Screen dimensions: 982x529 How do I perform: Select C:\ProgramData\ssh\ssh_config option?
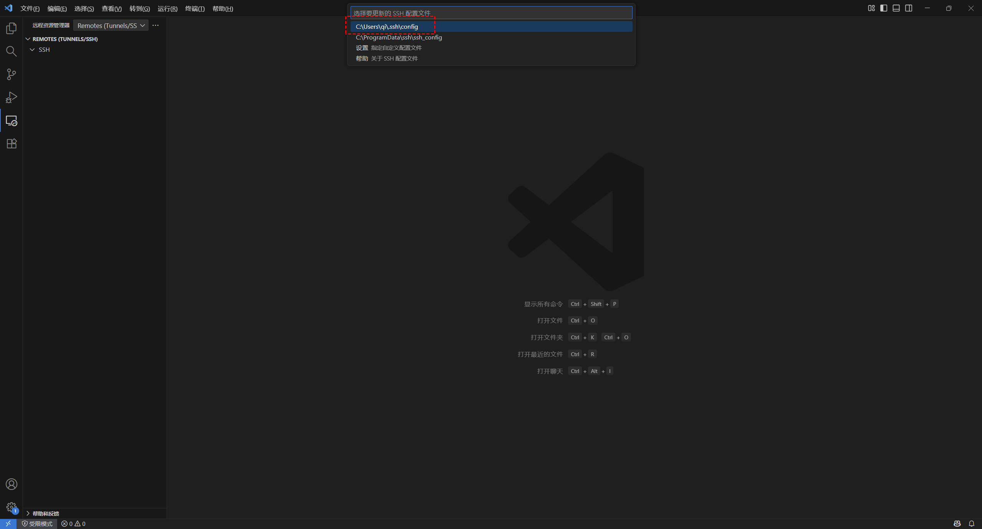click(x=399, y=37)
